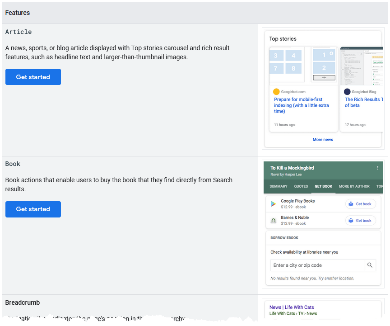Click the 'BORROW EBOOK' section label
390x326 pixels.
tap(284, 238)
